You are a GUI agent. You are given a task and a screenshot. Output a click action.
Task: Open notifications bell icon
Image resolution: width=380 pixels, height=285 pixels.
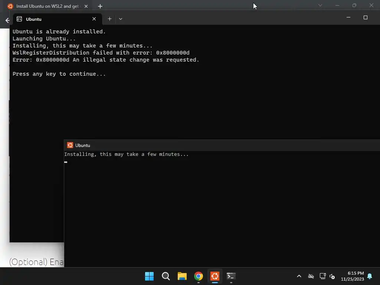[370, 276]
